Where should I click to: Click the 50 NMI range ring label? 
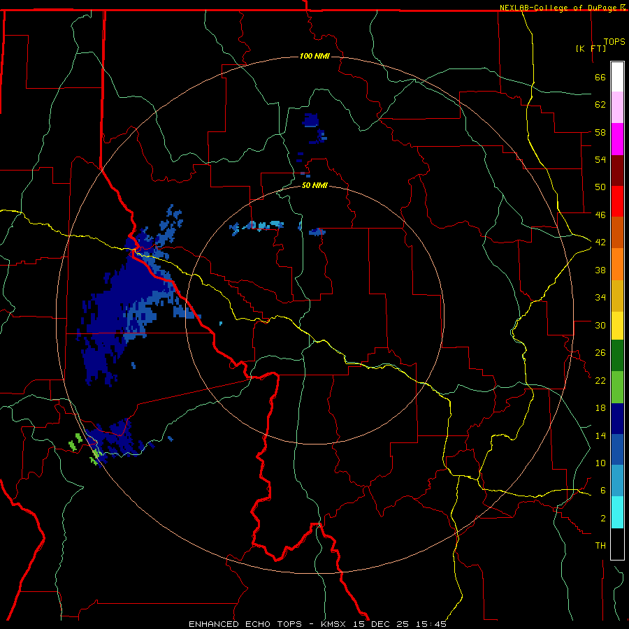(314, 185)
